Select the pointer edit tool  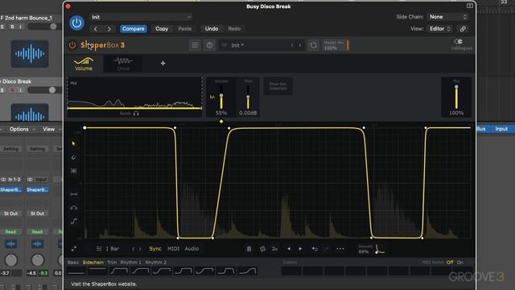coord(73,143)
